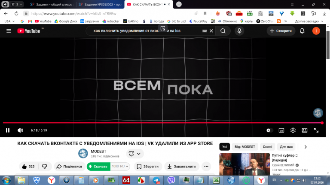Save video with Зберегти button
The width and height of the screenshot is (330, 185).
(x=148, y=167)
